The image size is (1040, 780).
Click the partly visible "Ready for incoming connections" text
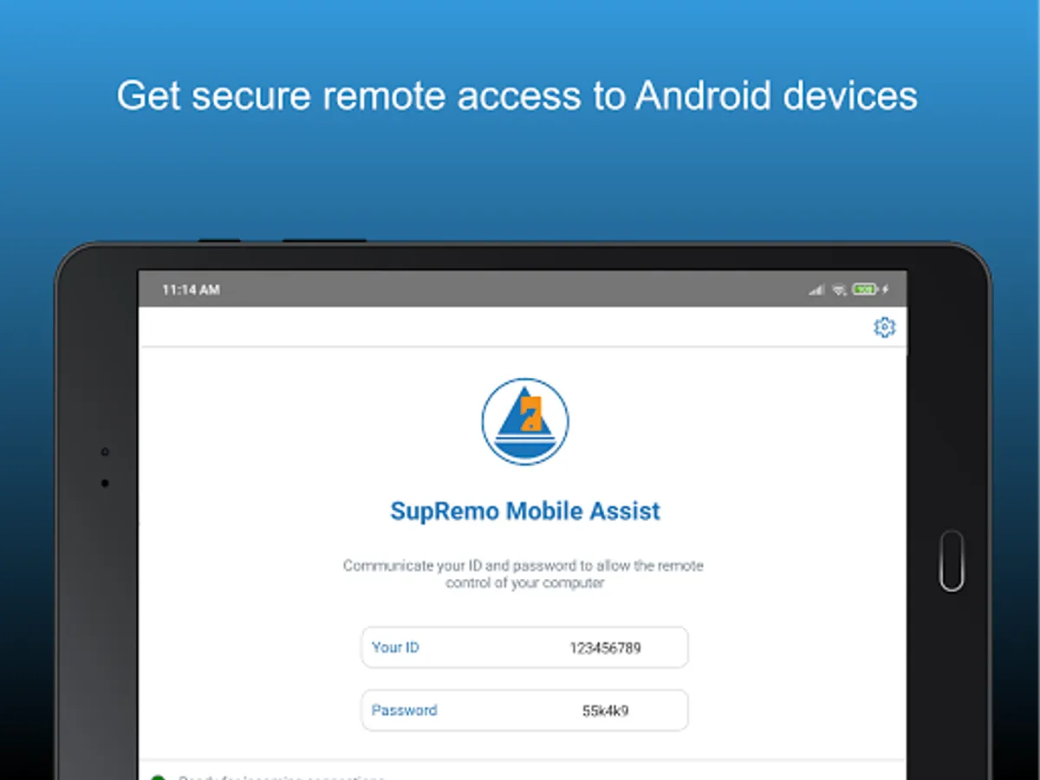(x=282, y=777)
